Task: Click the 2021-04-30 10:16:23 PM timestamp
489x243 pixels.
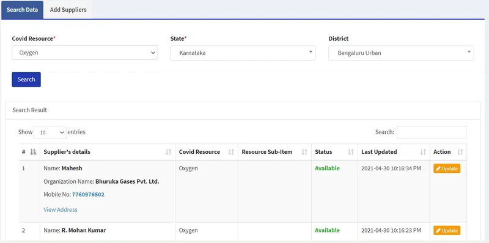Action: click(x=391, y=230)
